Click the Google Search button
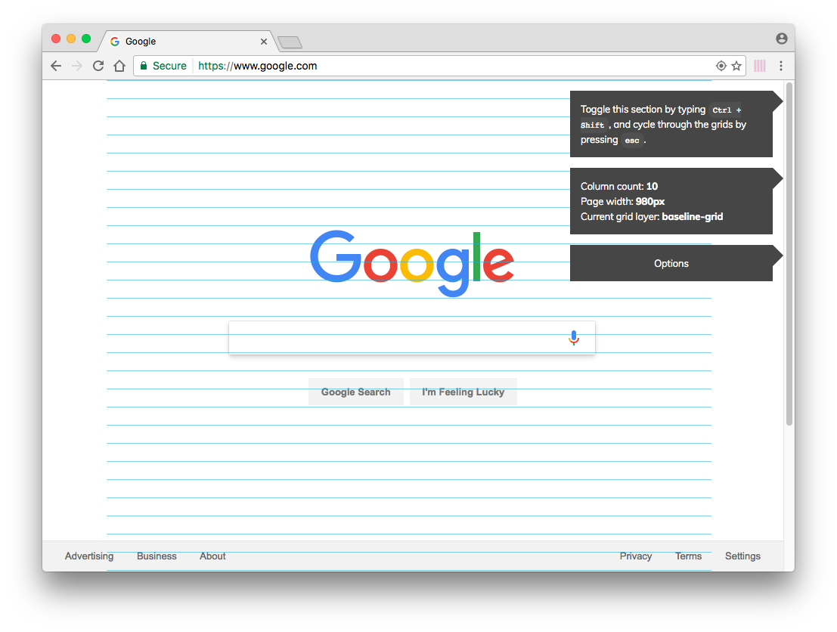Viewport: 837px width, 632px height. tap(356, 392)
